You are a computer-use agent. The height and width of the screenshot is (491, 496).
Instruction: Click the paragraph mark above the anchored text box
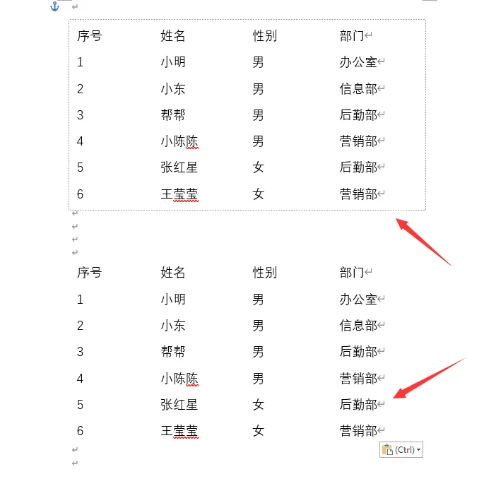coord(75,6)
